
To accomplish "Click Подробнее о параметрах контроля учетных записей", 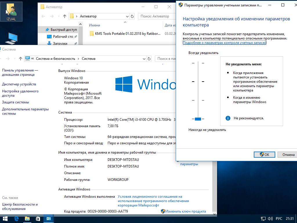I will point(225,43).
